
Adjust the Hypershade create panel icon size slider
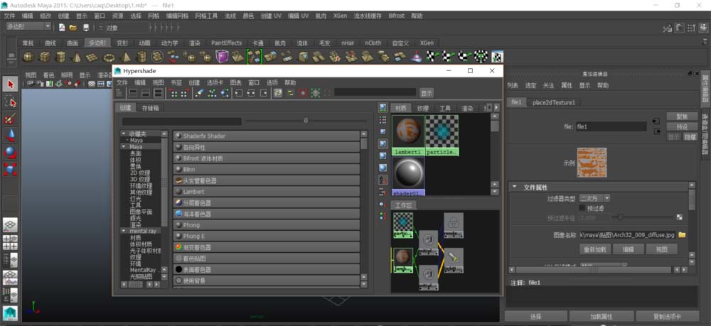pyautogui.click(x=306, y=121)
